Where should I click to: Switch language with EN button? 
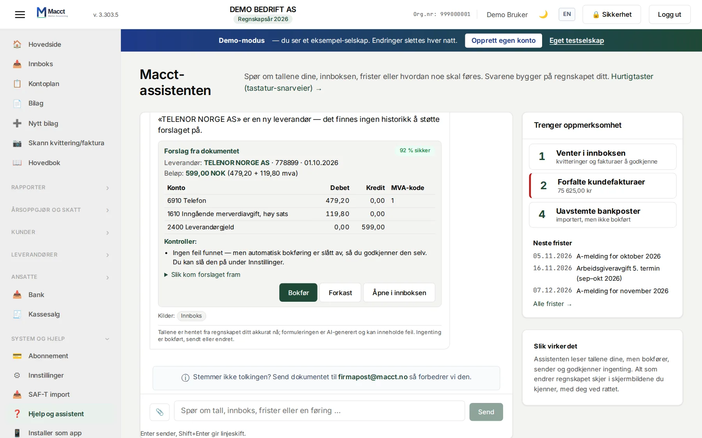pyautogui.click(x=567, y=14)
